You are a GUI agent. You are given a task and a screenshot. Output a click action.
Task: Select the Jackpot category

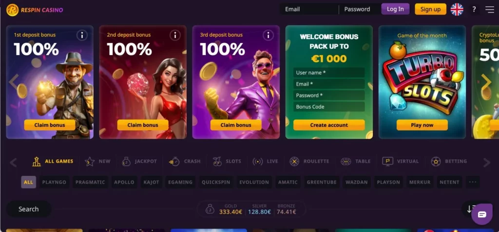(139, 161)
